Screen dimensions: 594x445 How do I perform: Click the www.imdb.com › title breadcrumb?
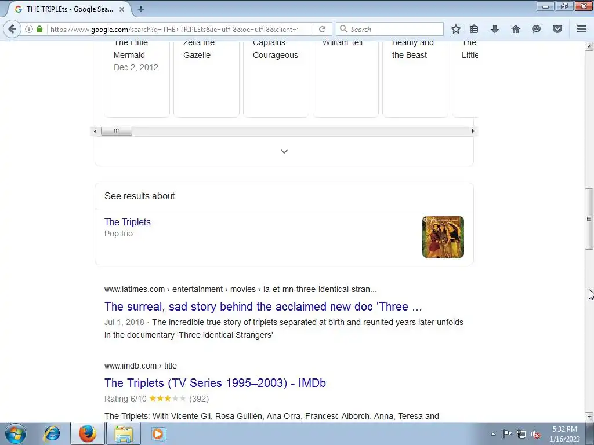[x=140, y=366]
